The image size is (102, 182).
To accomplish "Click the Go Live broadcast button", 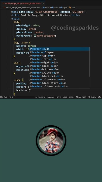I will tap(92, 97).
